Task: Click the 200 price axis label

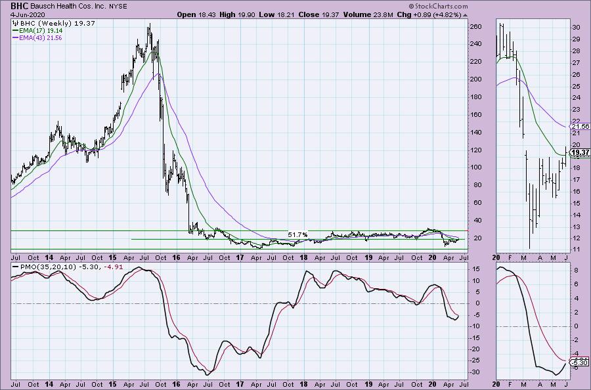Action: 475,79
